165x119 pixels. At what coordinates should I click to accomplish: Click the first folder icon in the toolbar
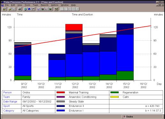click(x=4, y=9)
